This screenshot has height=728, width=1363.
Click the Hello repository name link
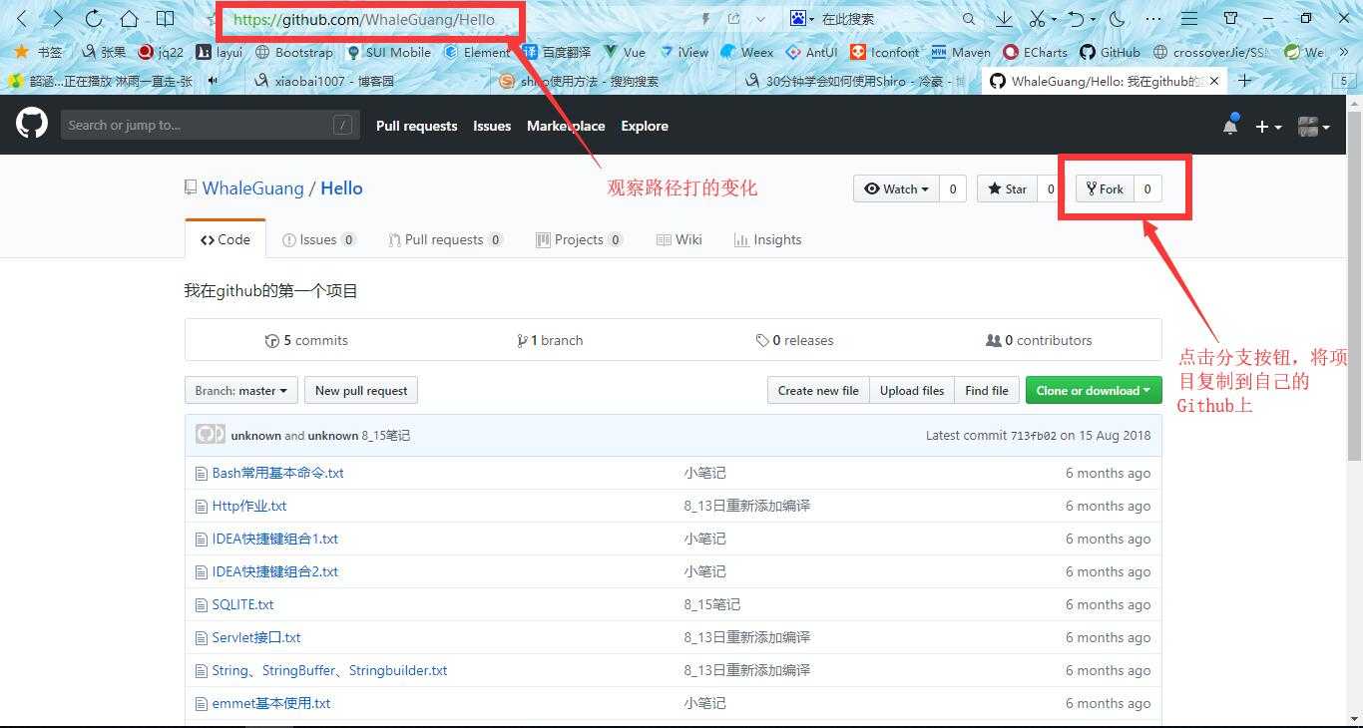[x=341, y=188]
